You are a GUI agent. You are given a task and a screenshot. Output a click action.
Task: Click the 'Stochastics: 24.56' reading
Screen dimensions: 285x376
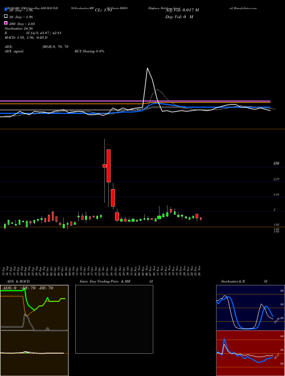(19, 28)
